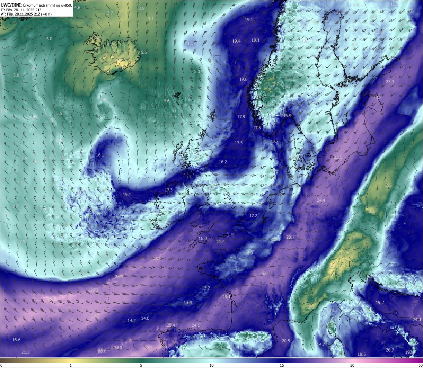
Task: Click the 5.5 value label
Action: coord(59,114)
